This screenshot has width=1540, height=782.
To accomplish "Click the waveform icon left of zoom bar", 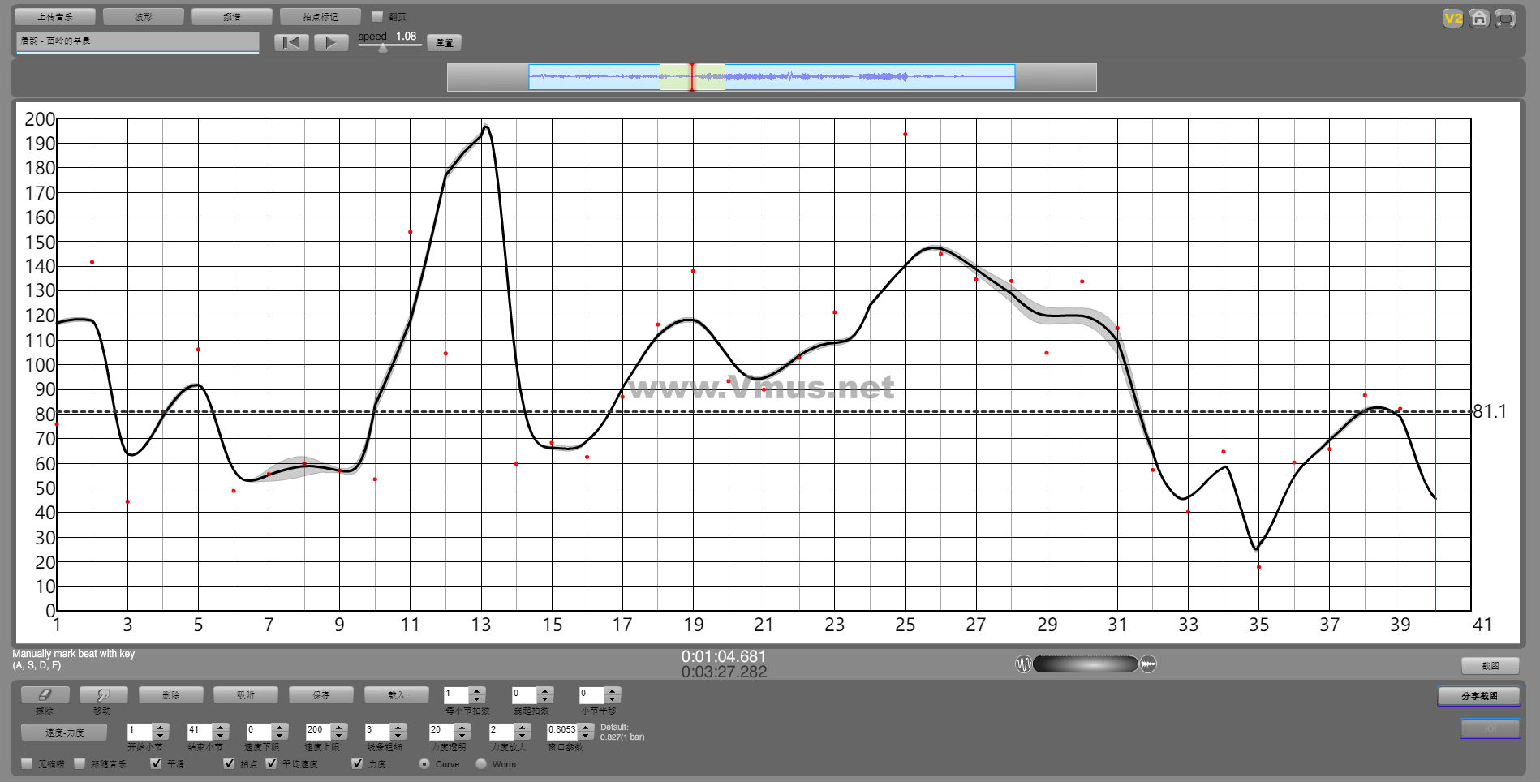I will (1023, 664).
